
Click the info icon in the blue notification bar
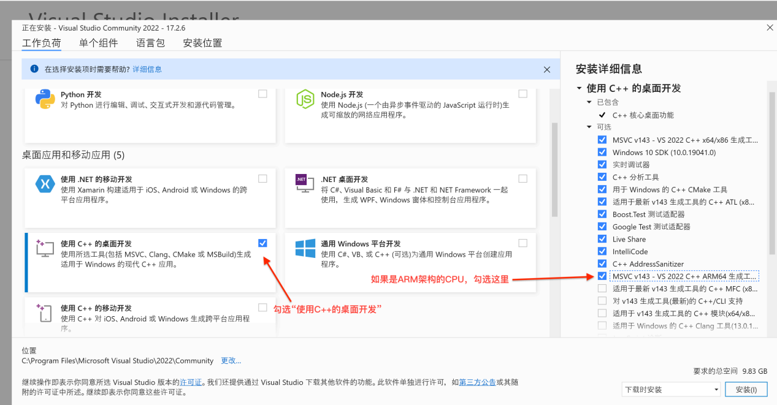[x=34, y=69]
